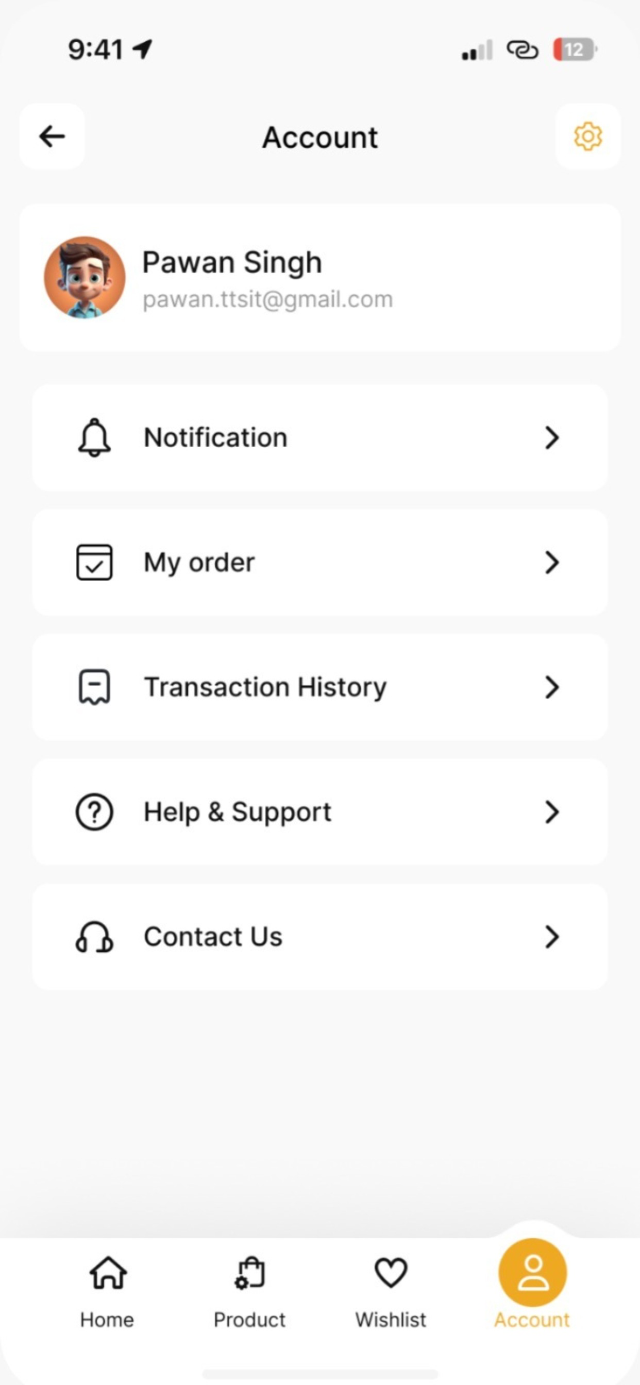Tap the Wishlist heart icon

pos(391,1273)
